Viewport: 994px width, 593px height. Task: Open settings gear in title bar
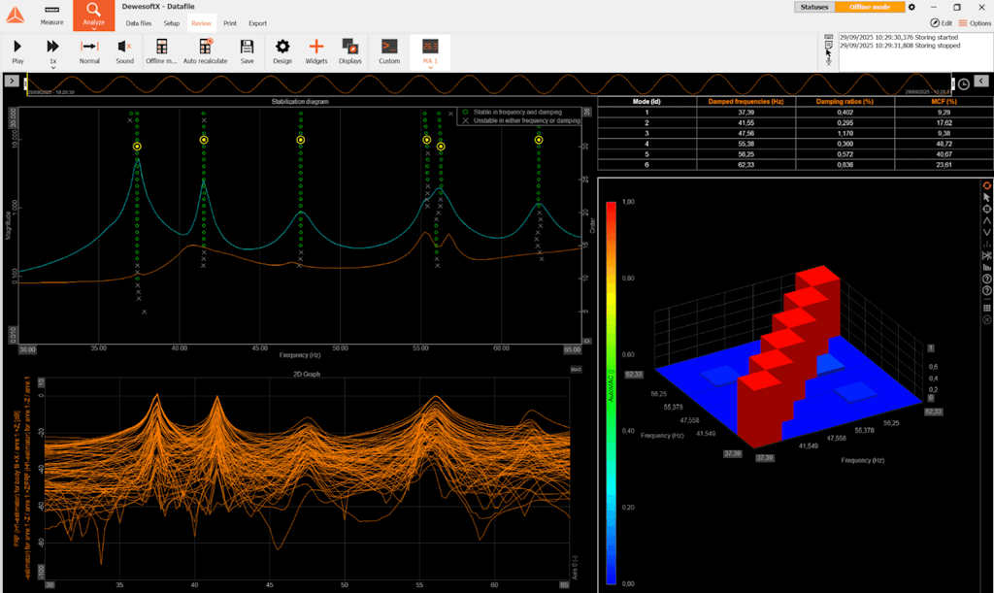pos(911,7)
